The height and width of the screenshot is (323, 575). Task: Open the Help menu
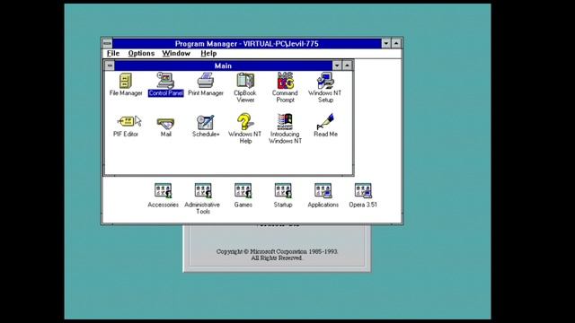[x=208, y=54]
